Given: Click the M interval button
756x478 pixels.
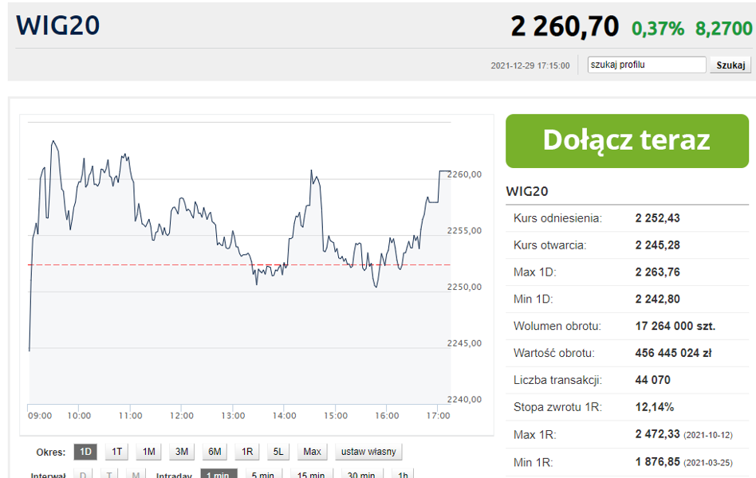Looking at the screenshot, I should 136,474.
